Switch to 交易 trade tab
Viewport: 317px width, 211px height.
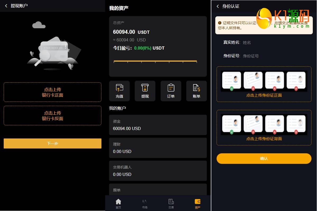171,203
